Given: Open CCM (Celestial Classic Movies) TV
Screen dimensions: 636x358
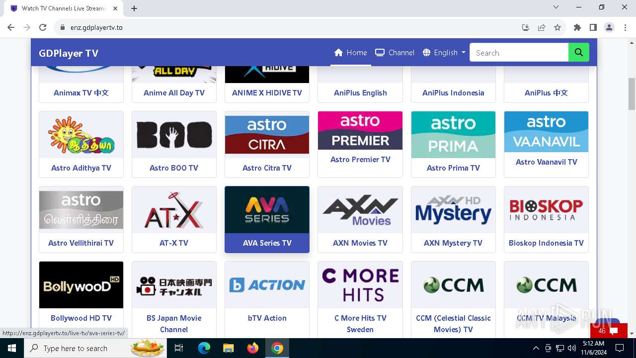Looking at the screenshot, I should point(453,299).
